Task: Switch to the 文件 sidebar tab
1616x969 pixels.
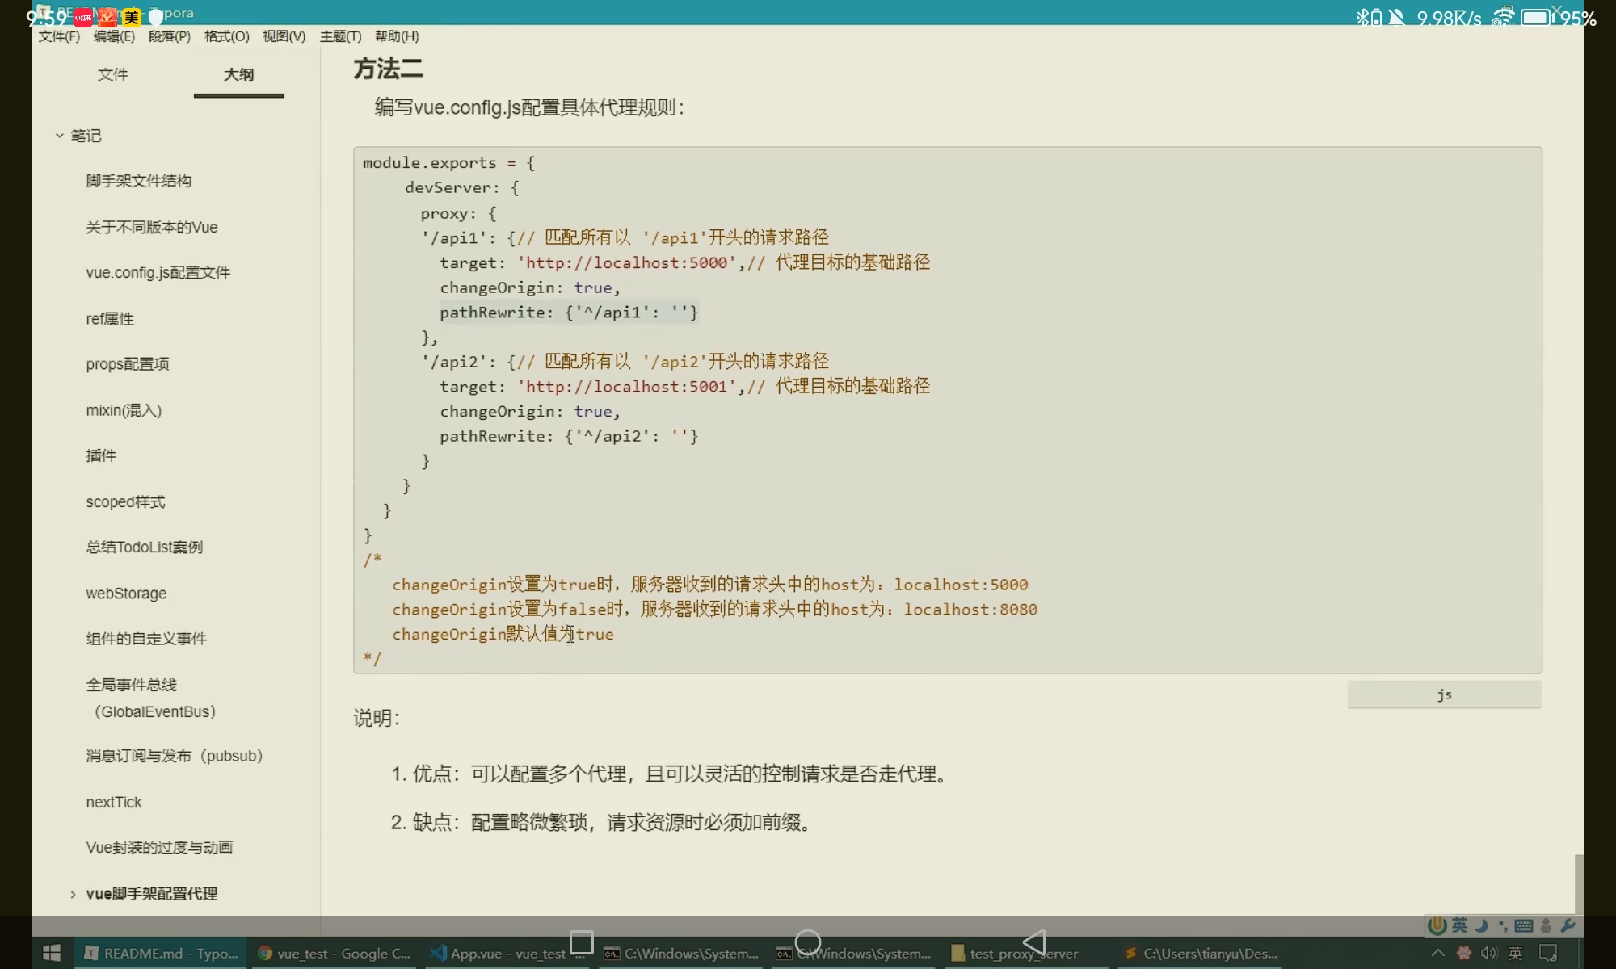Action: click(112, 74)
